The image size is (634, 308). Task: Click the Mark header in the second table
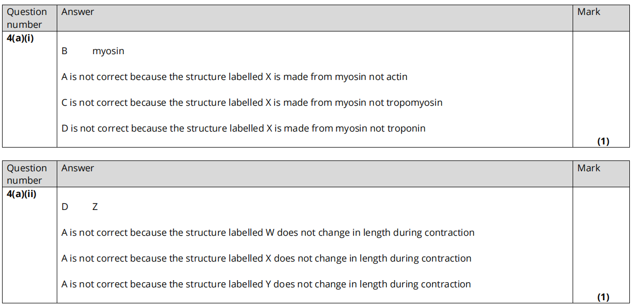coord(589,168)
